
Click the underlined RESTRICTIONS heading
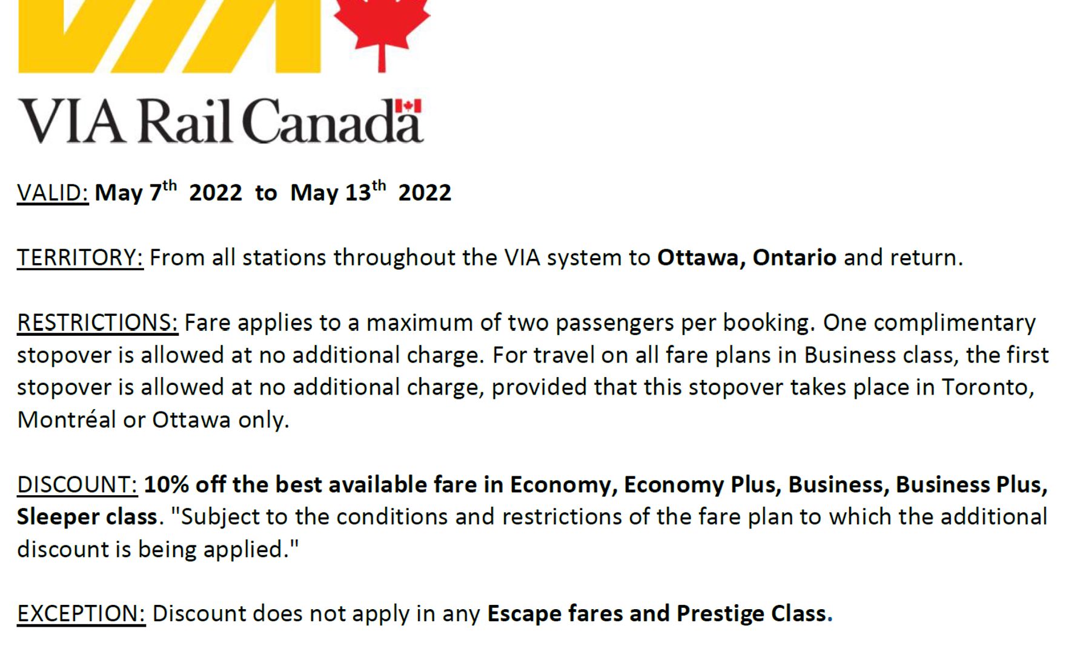(97, 323)
